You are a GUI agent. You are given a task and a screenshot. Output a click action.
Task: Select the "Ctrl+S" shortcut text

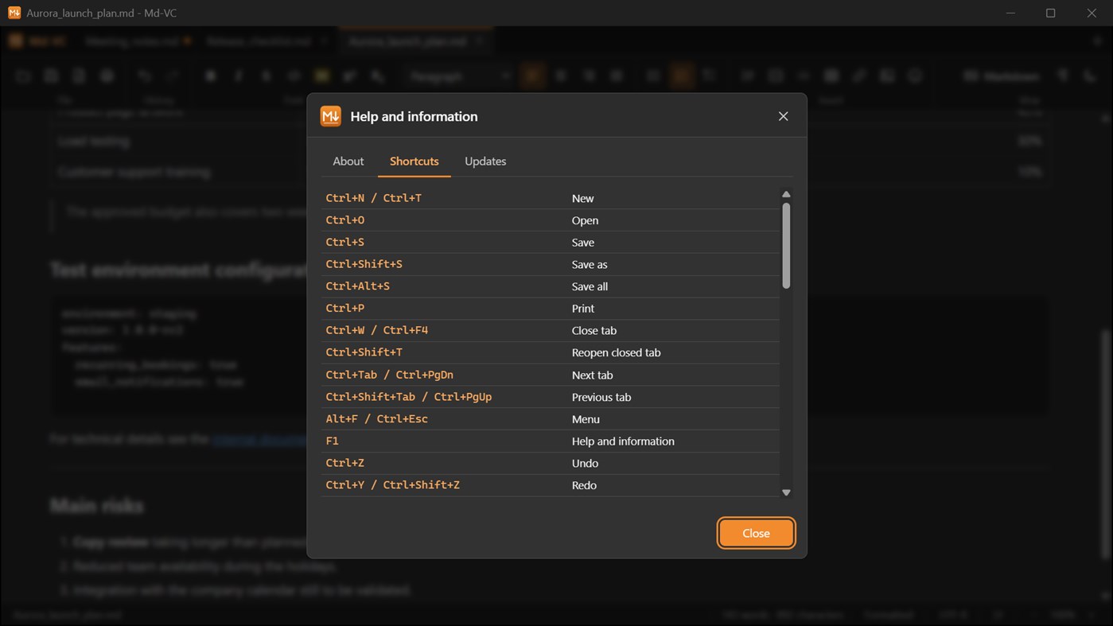point(344,242)
